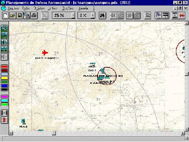Click the horizontal scrollbar right arrow
189x142 pixels.
point(183,133)
